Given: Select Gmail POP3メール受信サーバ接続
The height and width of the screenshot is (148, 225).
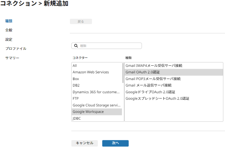Looking at the screenshot, I should coord(174,79).
